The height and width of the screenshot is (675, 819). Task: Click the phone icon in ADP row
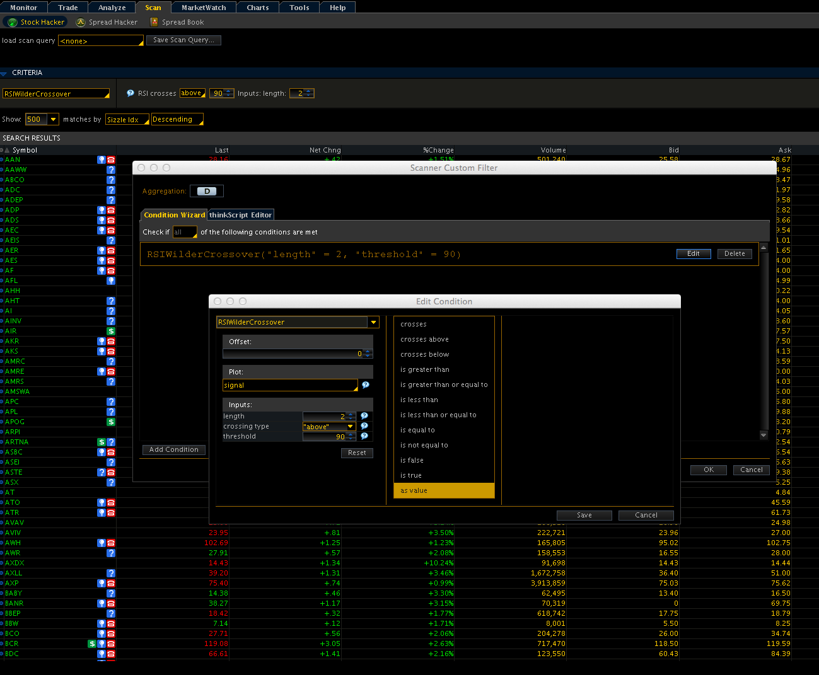[111, 211]
